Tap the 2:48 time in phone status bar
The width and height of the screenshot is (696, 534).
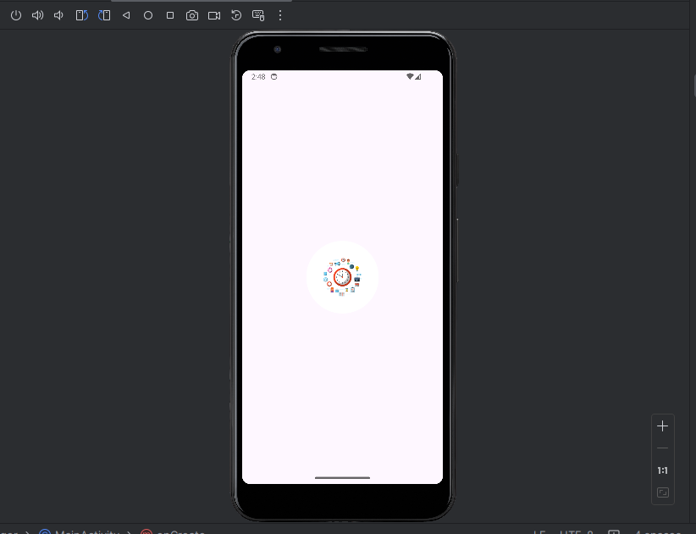pos(258,77)
